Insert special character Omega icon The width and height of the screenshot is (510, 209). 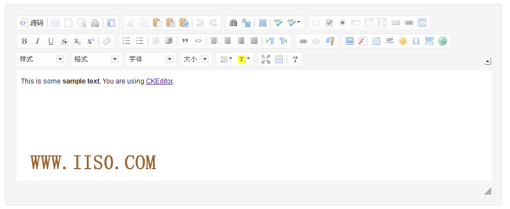(416, 41)
